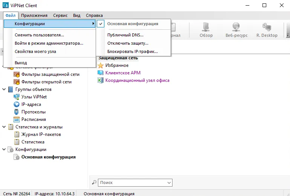Viewport: 290px width, 196px height.
Task: Click the Основная конфигурация tree icon
Action: 17,157
